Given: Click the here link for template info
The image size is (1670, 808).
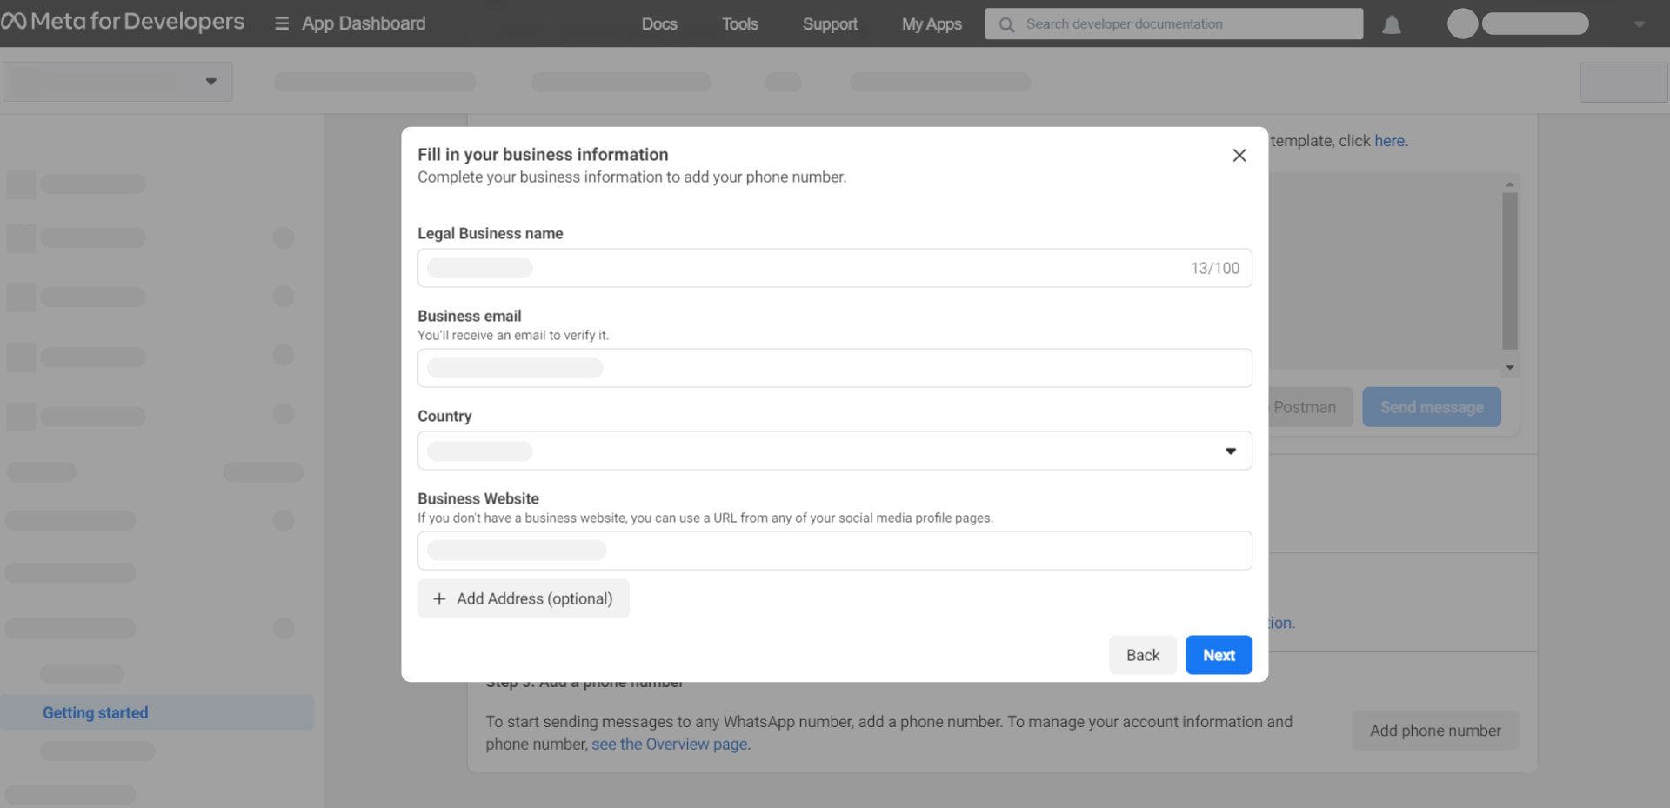Looking at the screenshot, I should pyautogui.click(x=1390, y=140).
